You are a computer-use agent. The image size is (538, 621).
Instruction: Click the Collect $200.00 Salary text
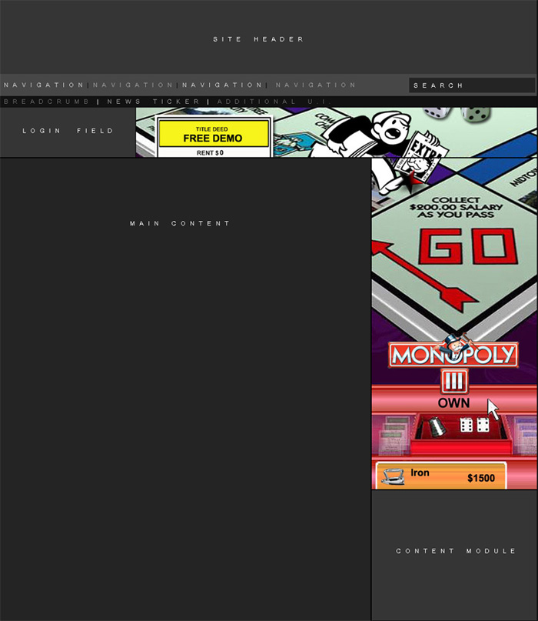click(x=456, y=208)
